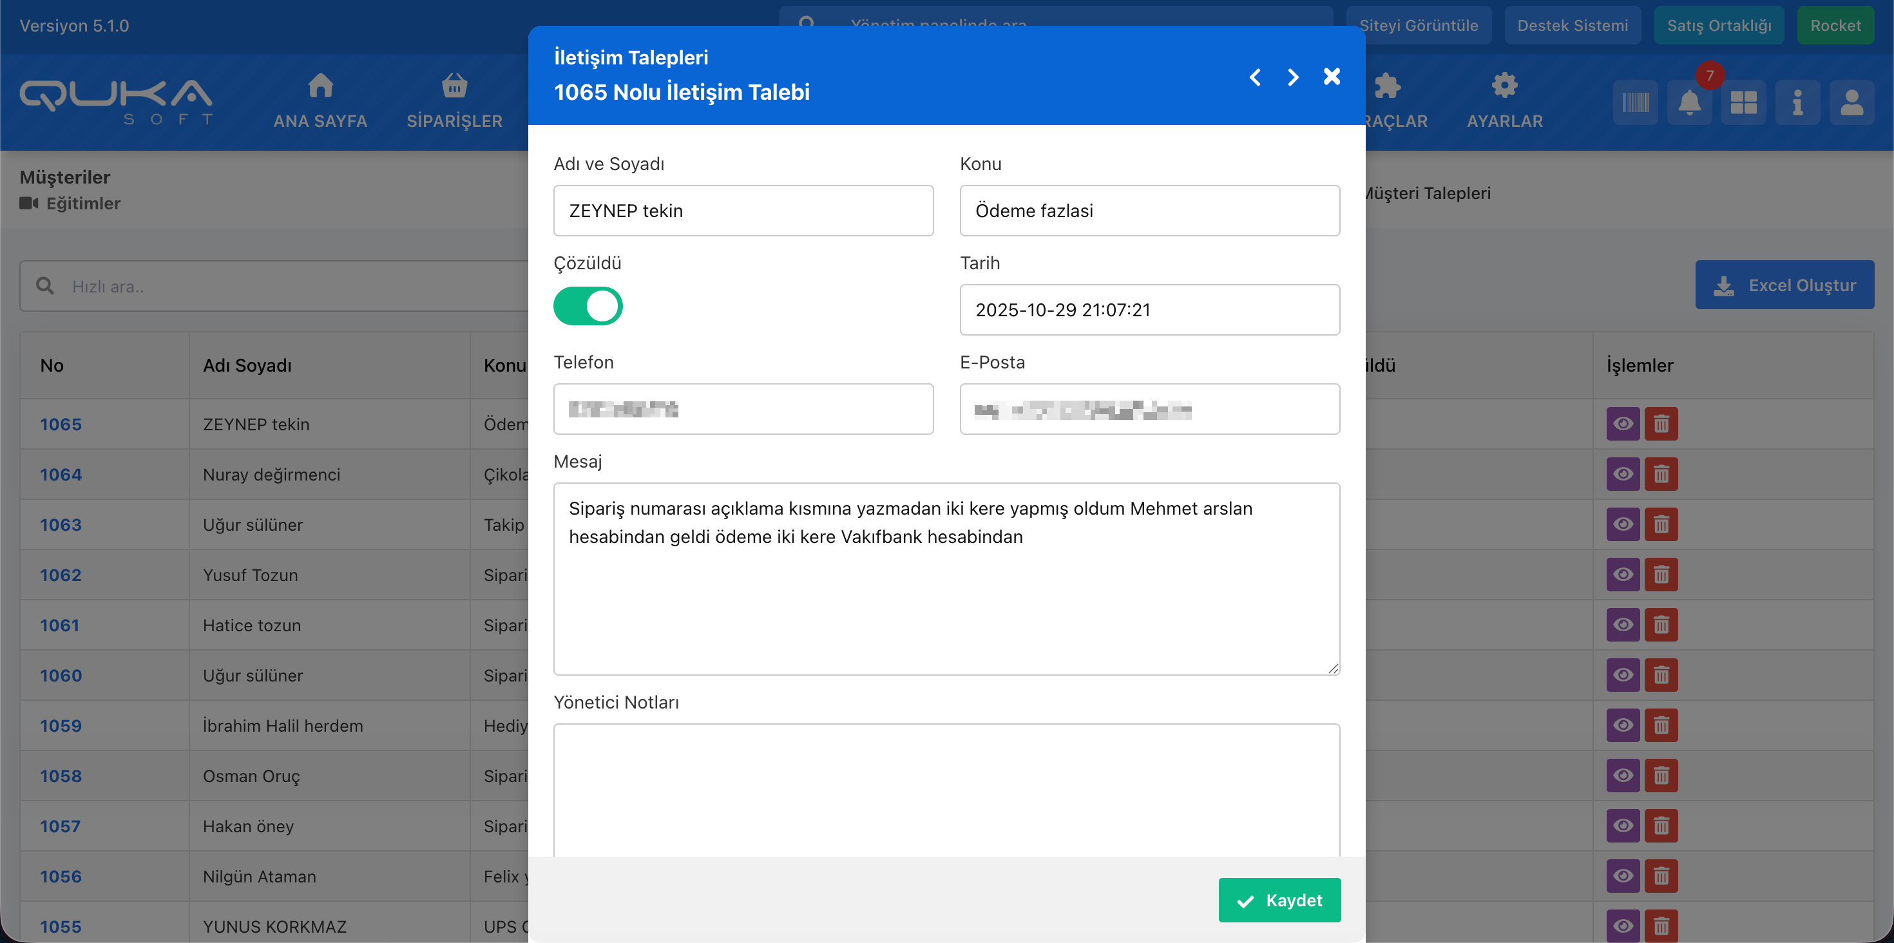Click the barcode scanner icon
Screen dimensions: 1894x943
pos(1635,102)
